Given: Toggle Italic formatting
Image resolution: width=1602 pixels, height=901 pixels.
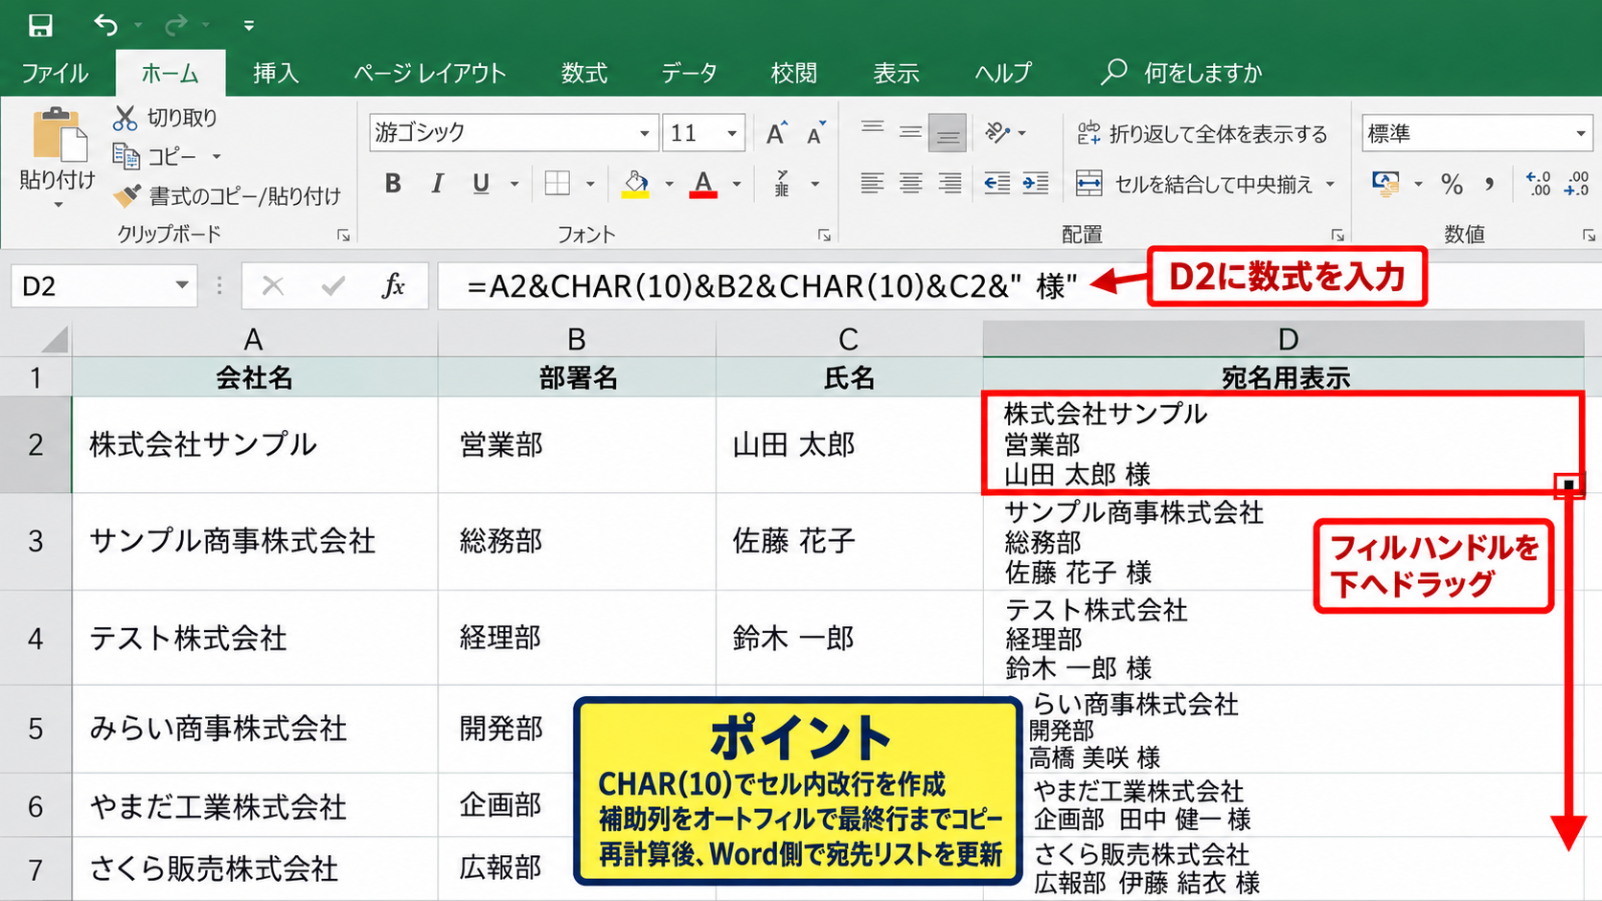Looking at the screenshot, I should (x=437, y=183).
